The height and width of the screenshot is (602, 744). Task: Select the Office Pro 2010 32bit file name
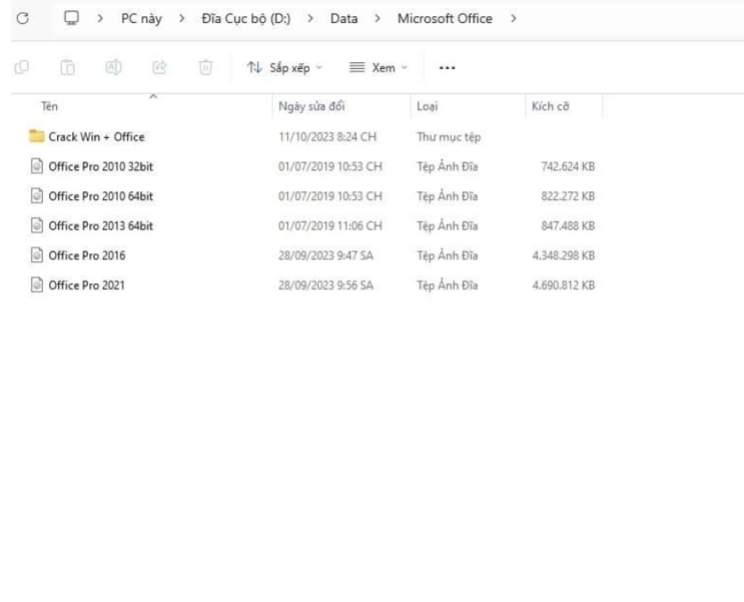(100, 167)
